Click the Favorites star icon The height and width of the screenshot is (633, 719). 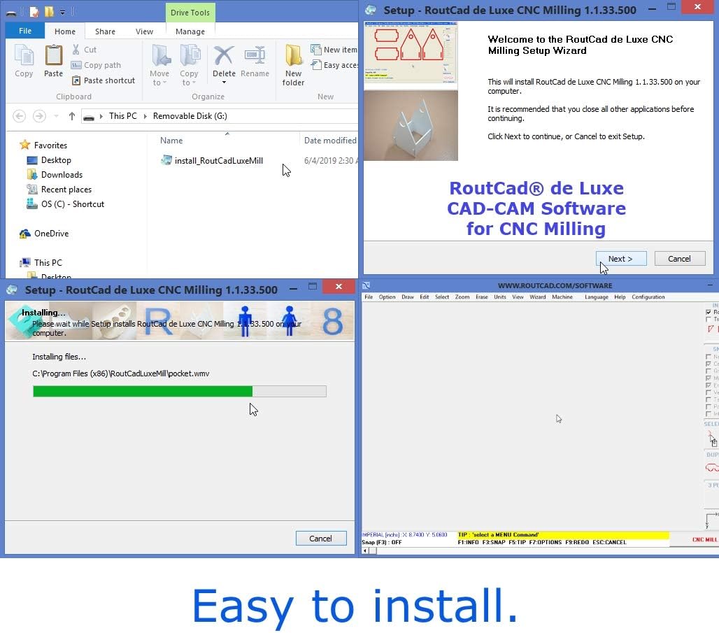[24, 145]
